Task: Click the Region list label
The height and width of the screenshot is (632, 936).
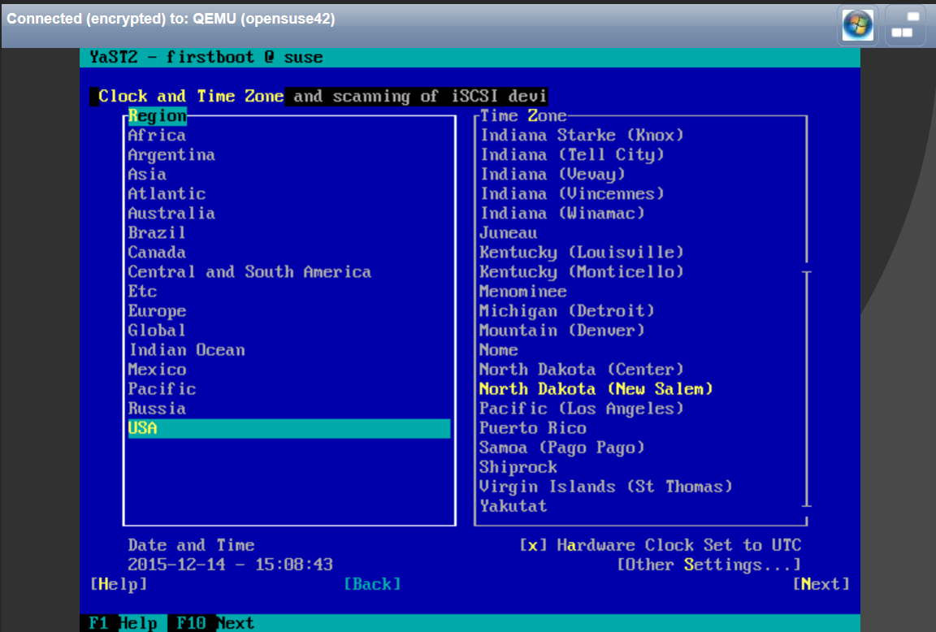Action: tap(158, 116)
